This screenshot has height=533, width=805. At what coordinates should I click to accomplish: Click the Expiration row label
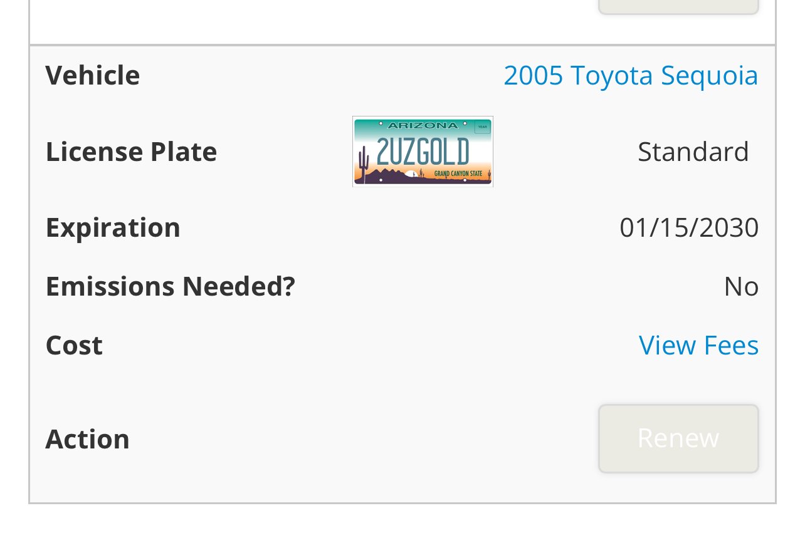pos(113,227)
